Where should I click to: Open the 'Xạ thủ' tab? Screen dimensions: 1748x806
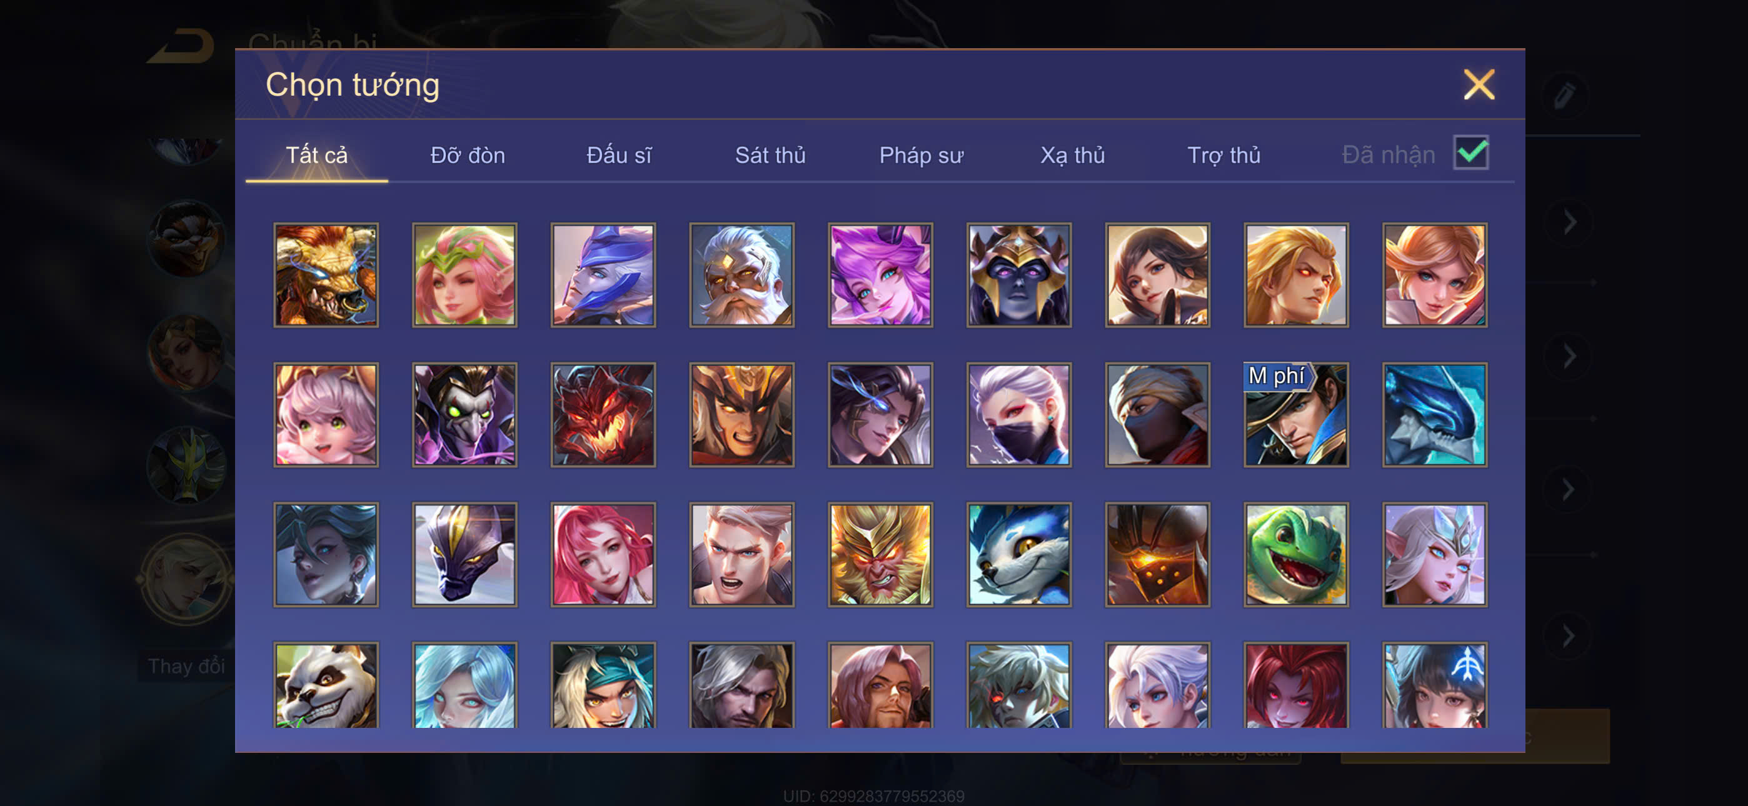[1072, 156]
